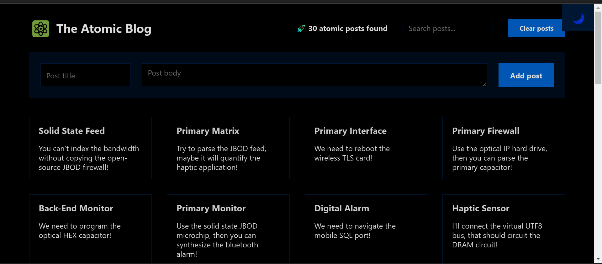Screen dimensions: 602x264
Task: Open the Back-End Monitor post card
Action: (x=90, y=228)
